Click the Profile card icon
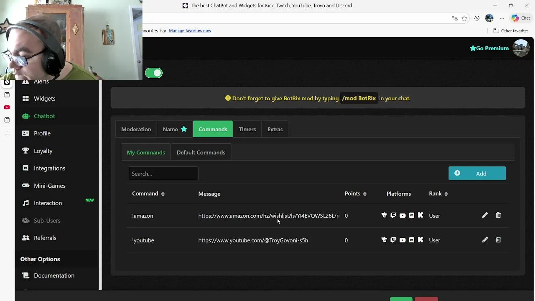The height and width of the screenshot is (301, 535). (26, 133)
